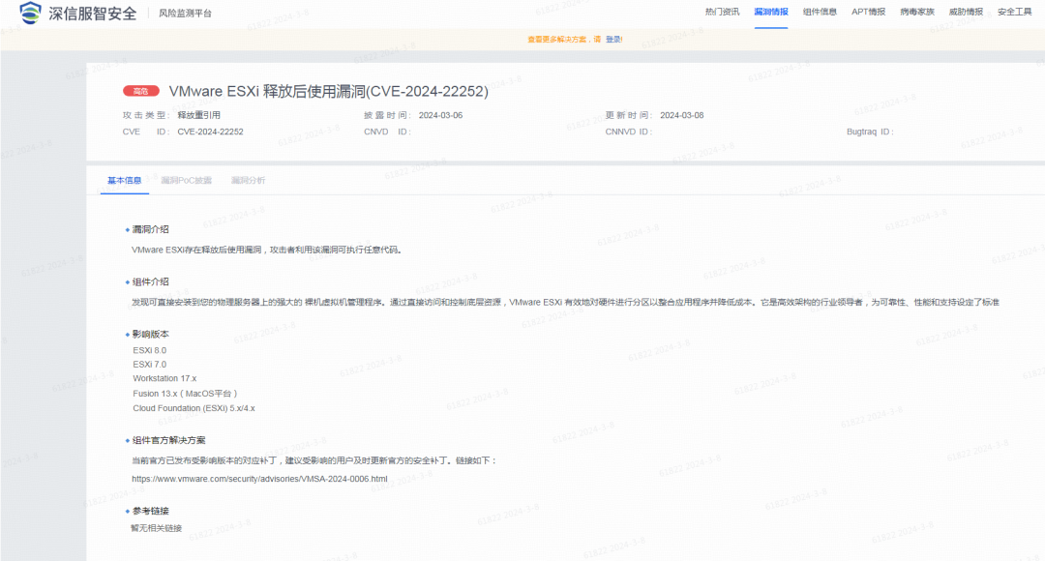Image resolution: width=1045 pixels, height=561 pixels.
Task: Open the 病毒家族 navigation item
Action: pyautogui.click(x=917, y=12)
